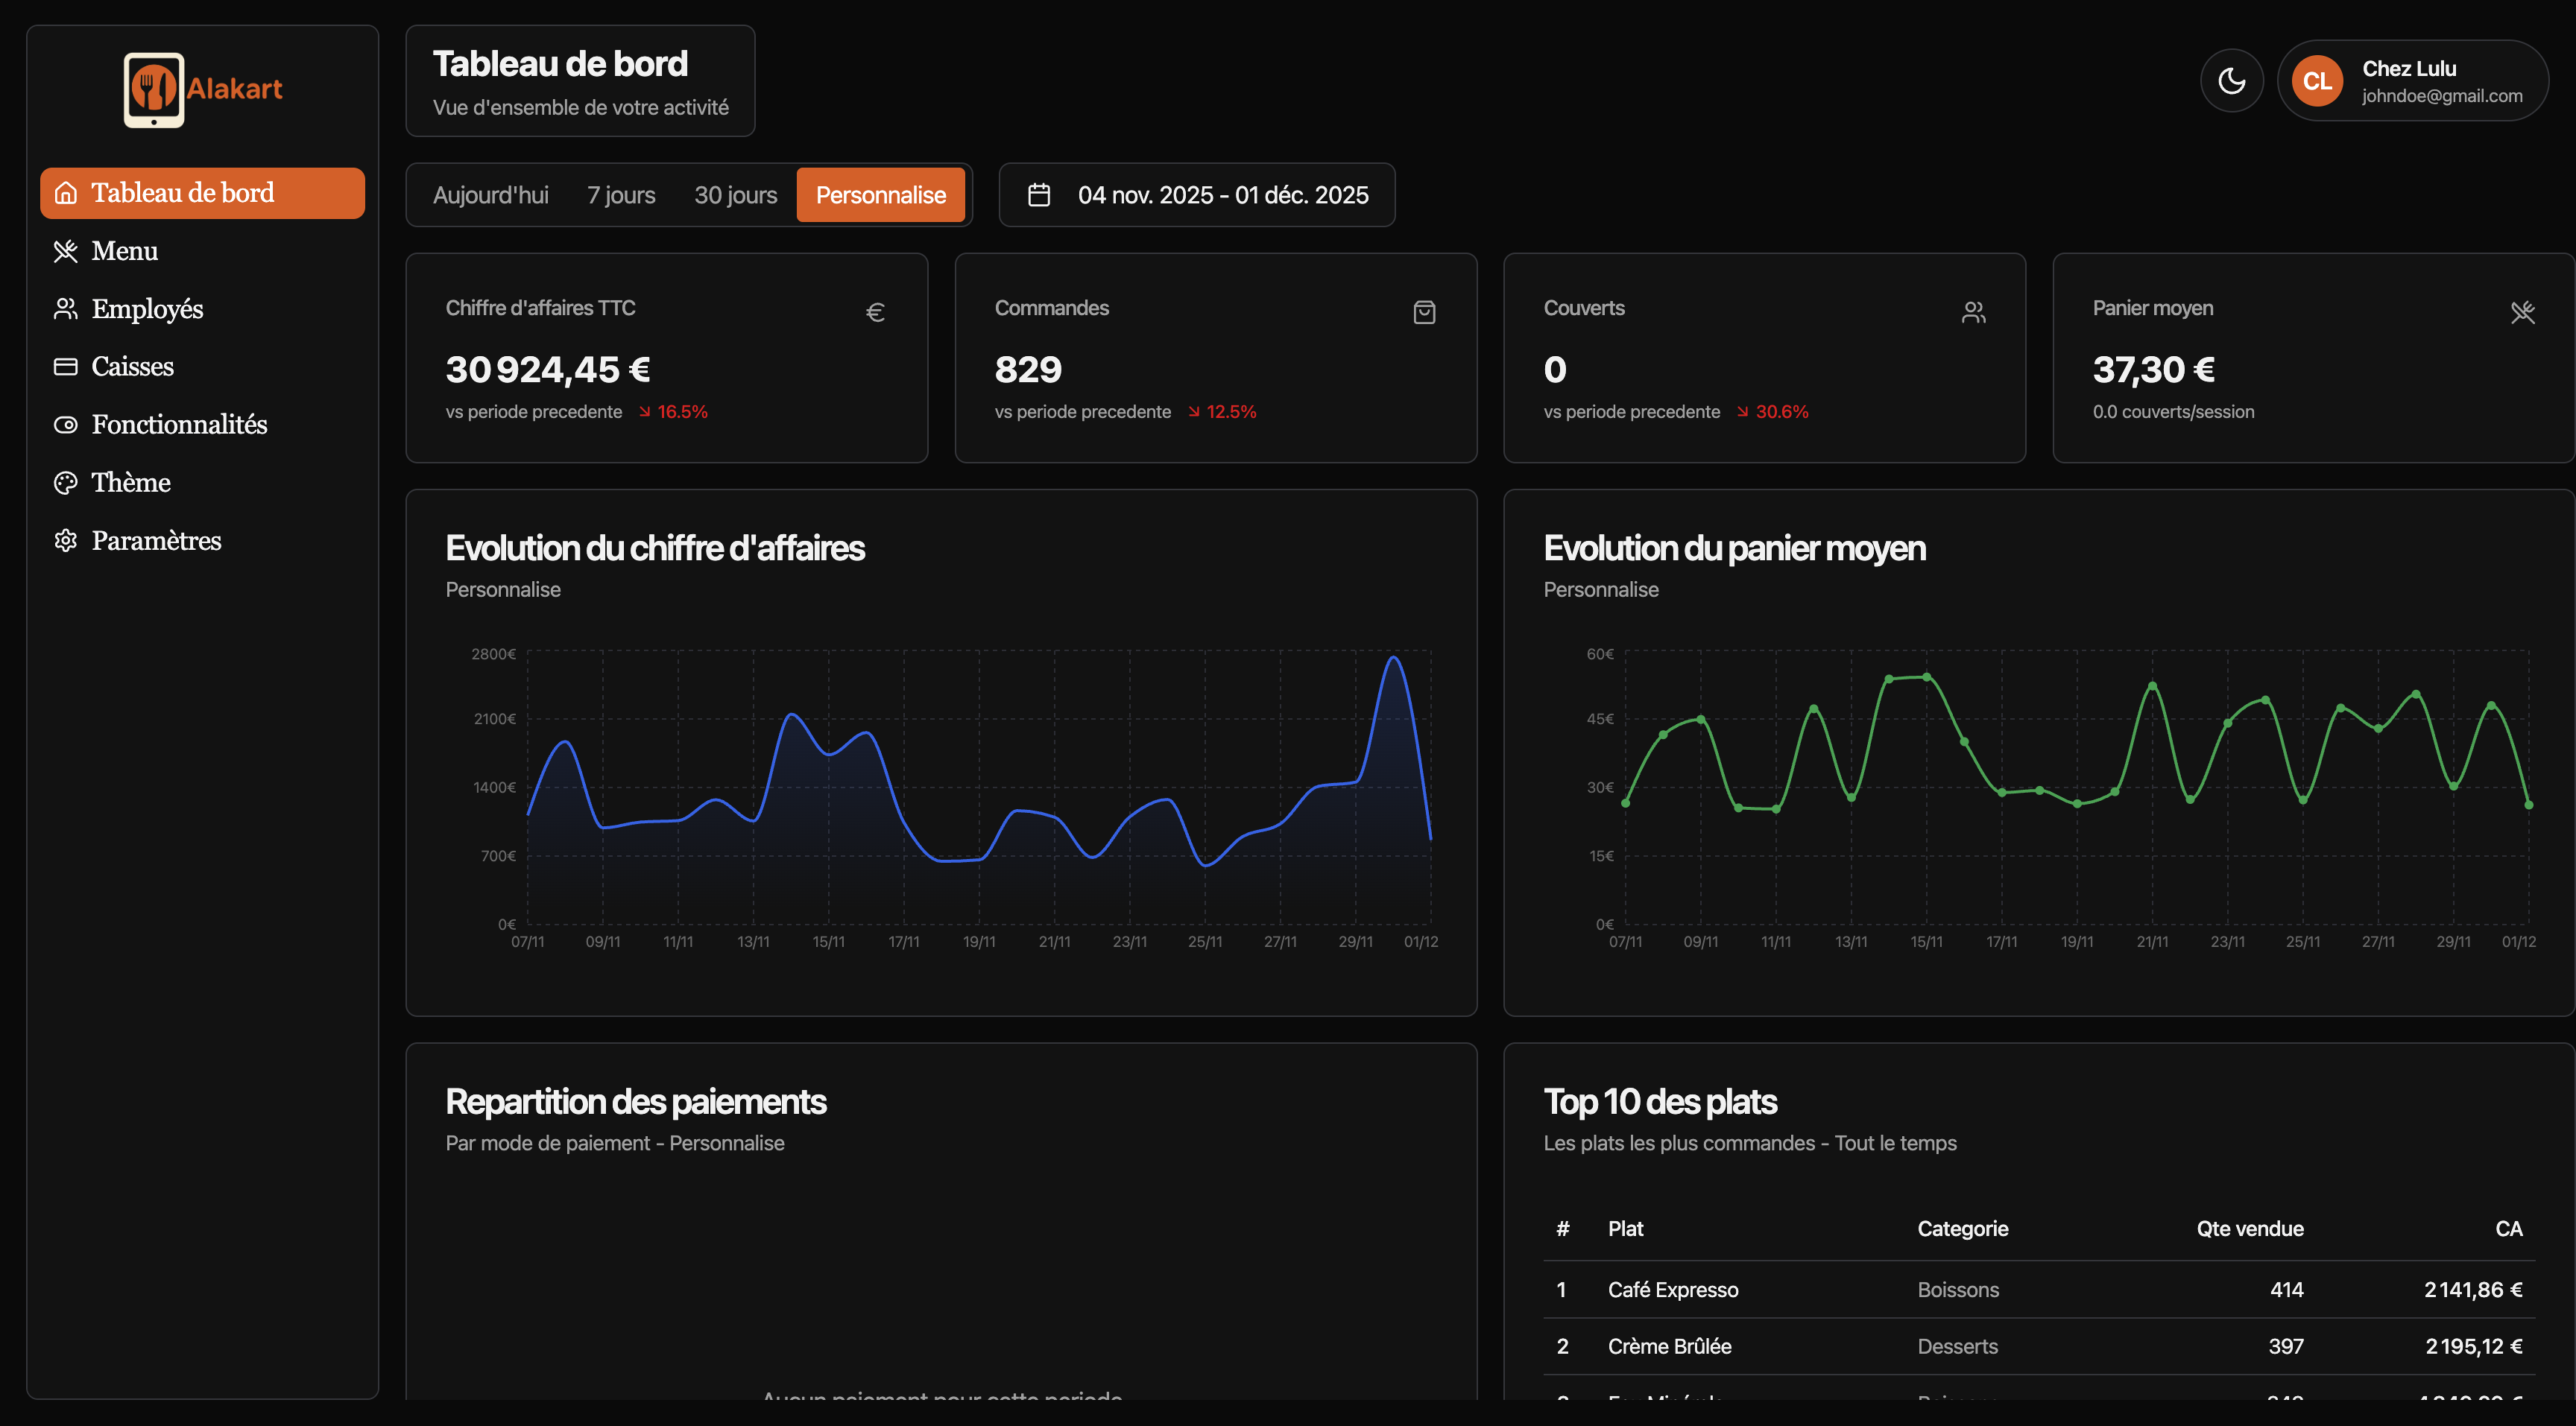Viewport: 2576px width, 1426px height.
Task: Select the Thème palette icon
Action: coord(66,481)
